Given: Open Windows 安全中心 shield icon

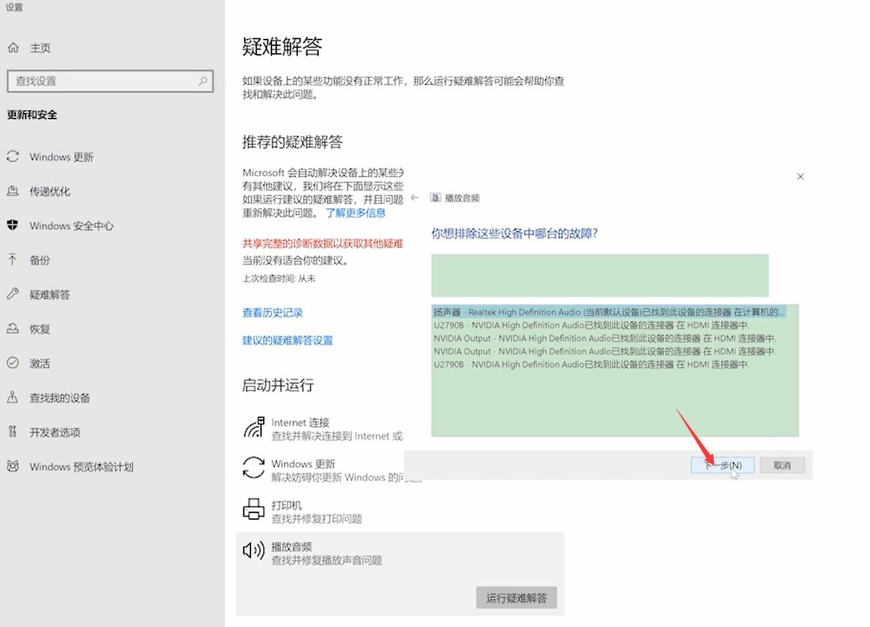Looking at the screenshot, I should 13,225.
